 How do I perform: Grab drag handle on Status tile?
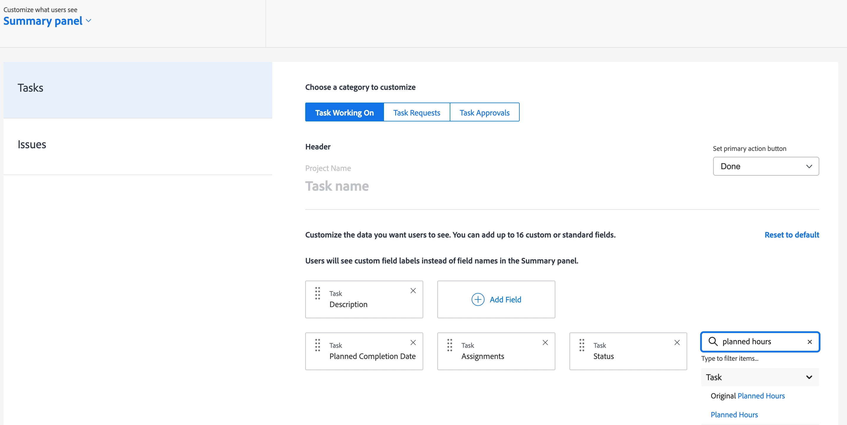[582, 345]
